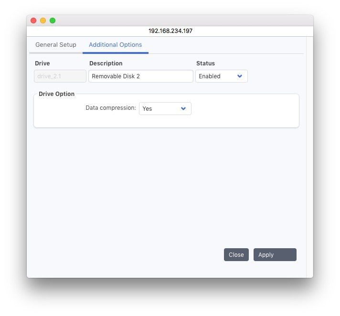Click the blue chevron in the Data compression box
The height and width of the screenshot is (316, 340).
click(x=183, y=109)
